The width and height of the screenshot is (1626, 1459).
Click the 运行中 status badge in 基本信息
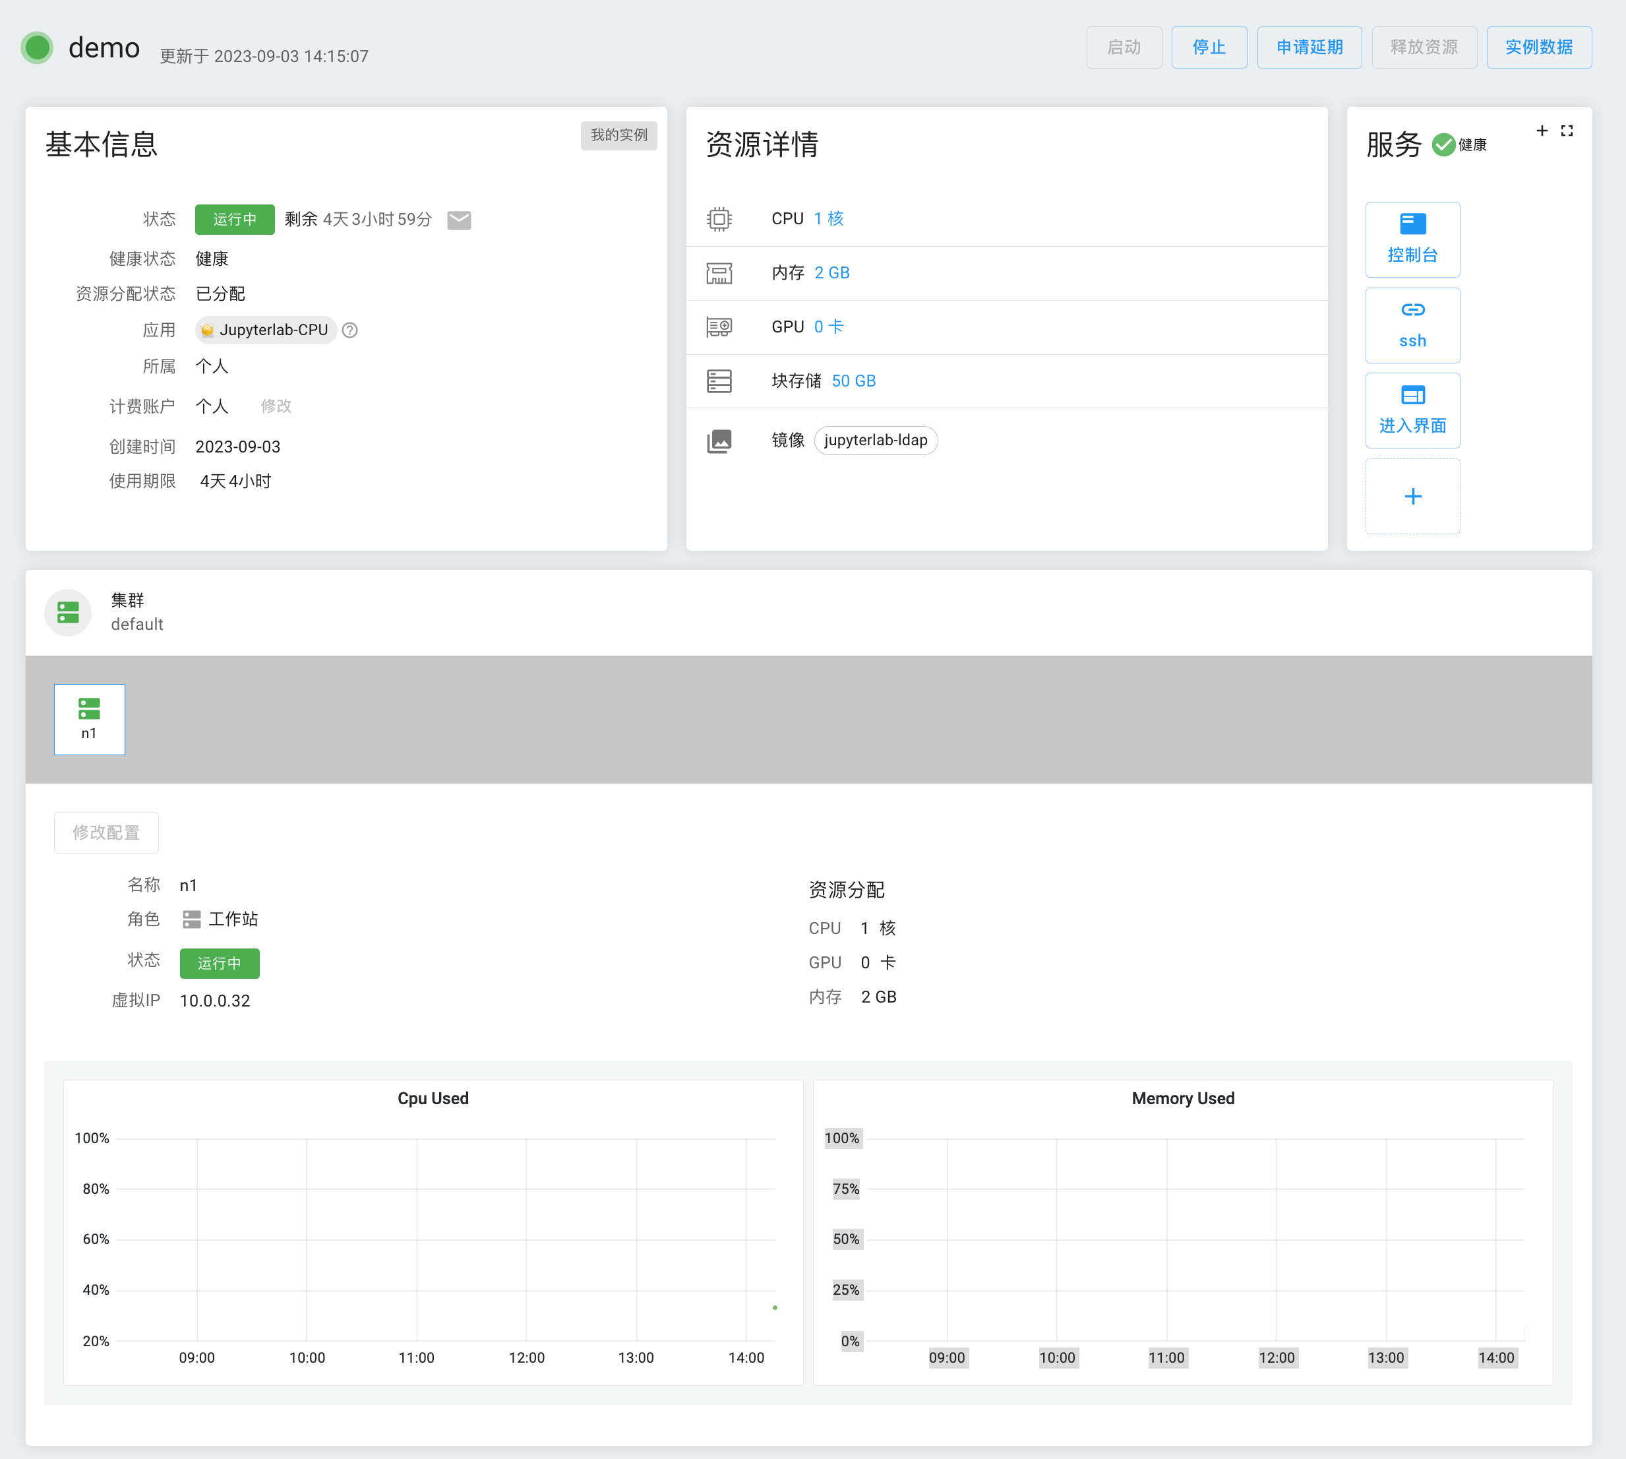click(234, 220)
